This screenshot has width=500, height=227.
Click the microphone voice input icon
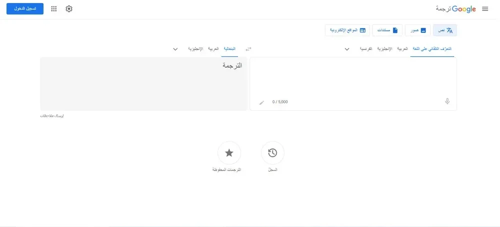point(447,101)
